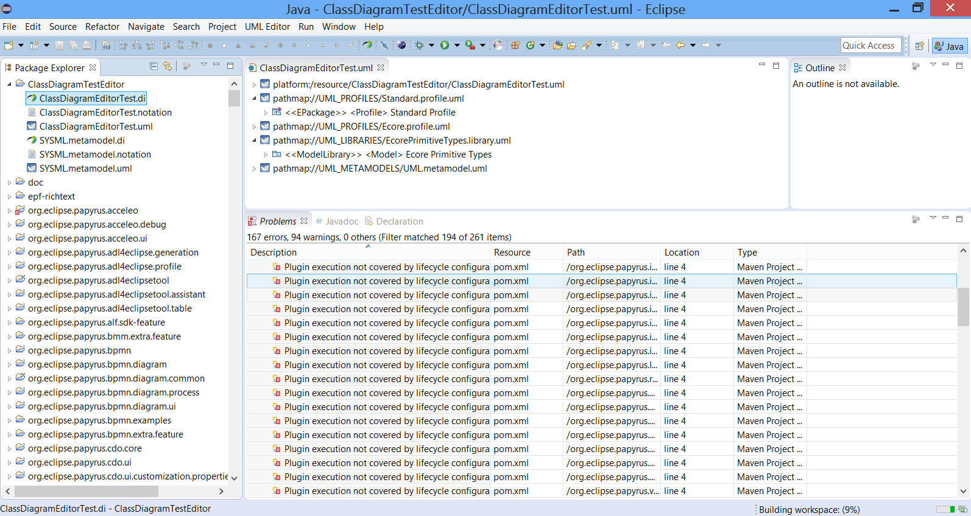This screenshot has width=971, height=516.
Task: Click the green leaf toolbar icon
Action: click(x=367, y=45)
